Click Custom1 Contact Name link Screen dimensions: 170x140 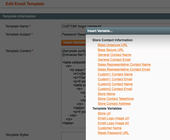(115, 74)
